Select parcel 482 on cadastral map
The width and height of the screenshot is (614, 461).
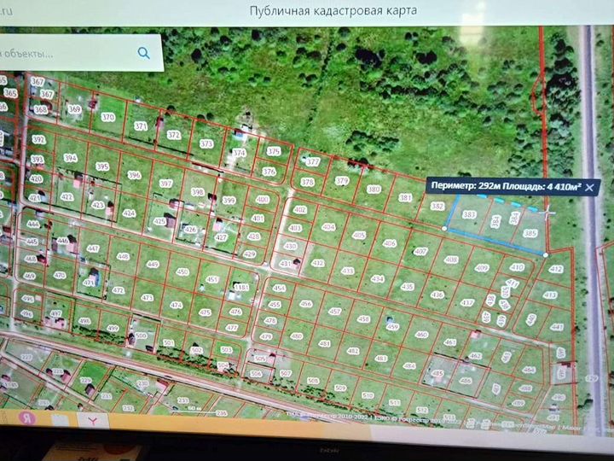pos(352,351)
